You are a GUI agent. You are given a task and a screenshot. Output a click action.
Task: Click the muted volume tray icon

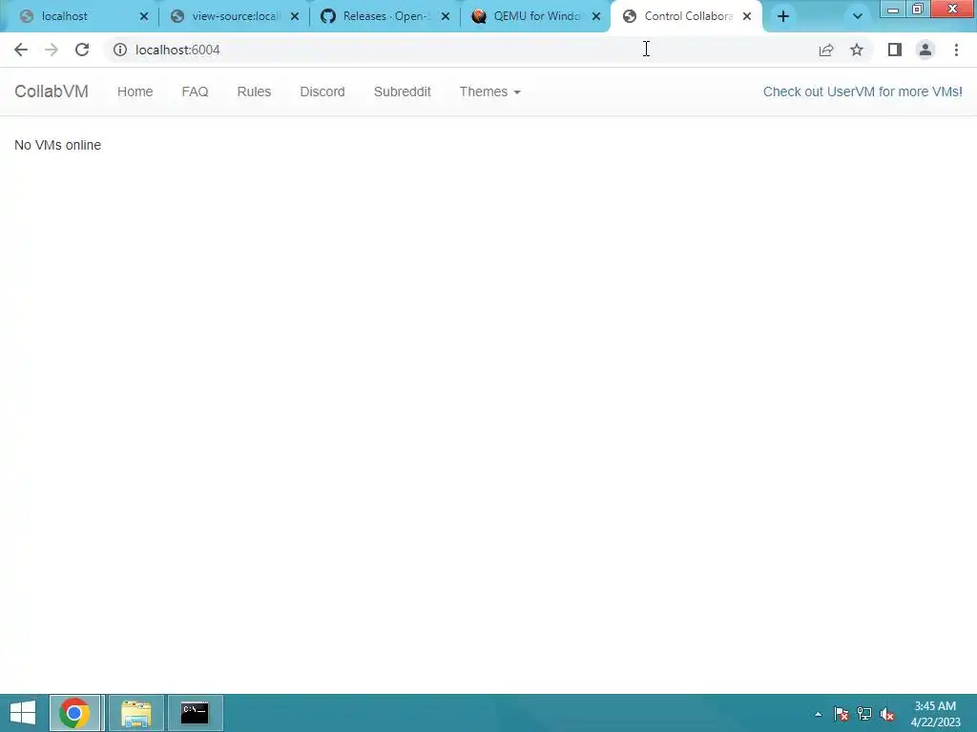click(887, 713)
